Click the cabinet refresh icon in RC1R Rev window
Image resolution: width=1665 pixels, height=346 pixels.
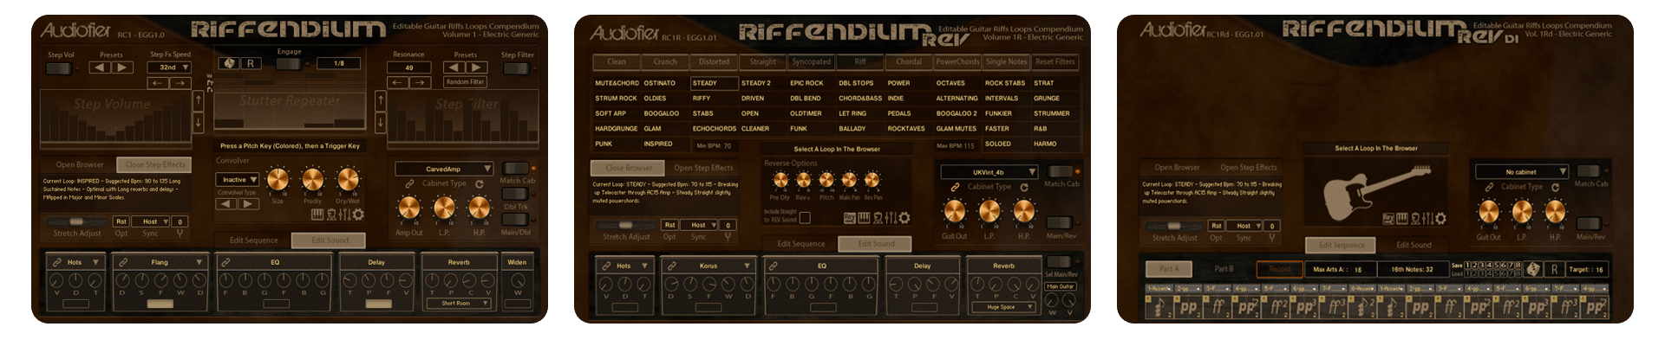[x=1024, y=187]
